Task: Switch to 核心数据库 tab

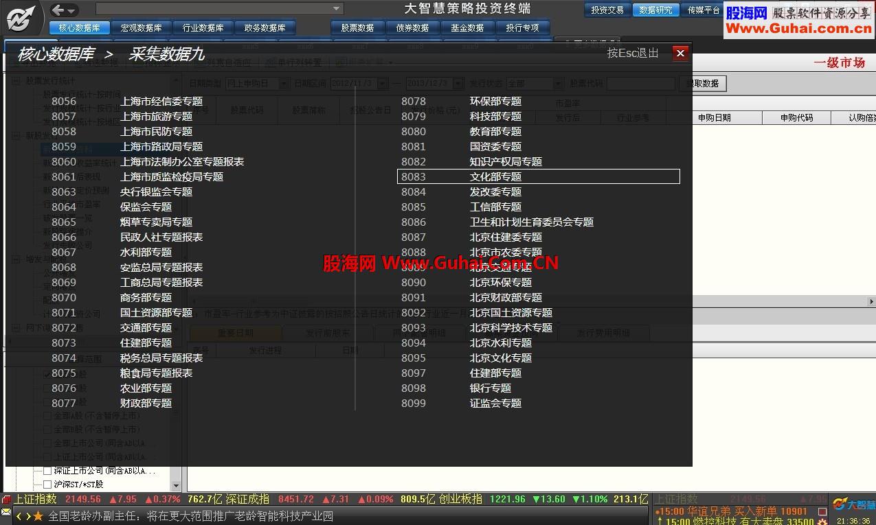Action: tap(79, 28)
